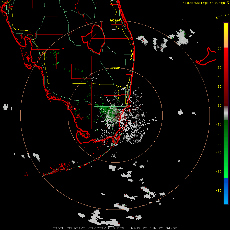The height and width of the screenshot is (230, 230).
Task: Click the Storm Relative Velocity caption at bottom
Action: pyautogui.click(x=115, y=228)
